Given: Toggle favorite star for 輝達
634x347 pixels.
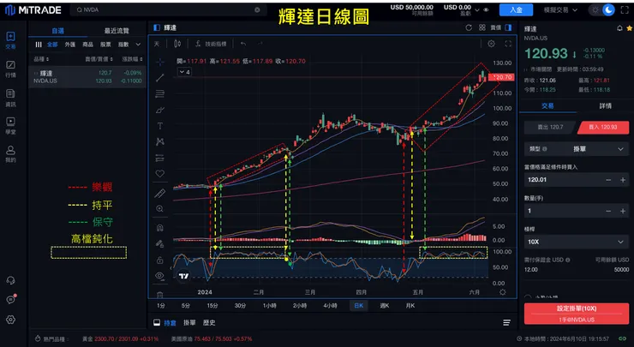Looking at the screenshot, I should [629, 28].
